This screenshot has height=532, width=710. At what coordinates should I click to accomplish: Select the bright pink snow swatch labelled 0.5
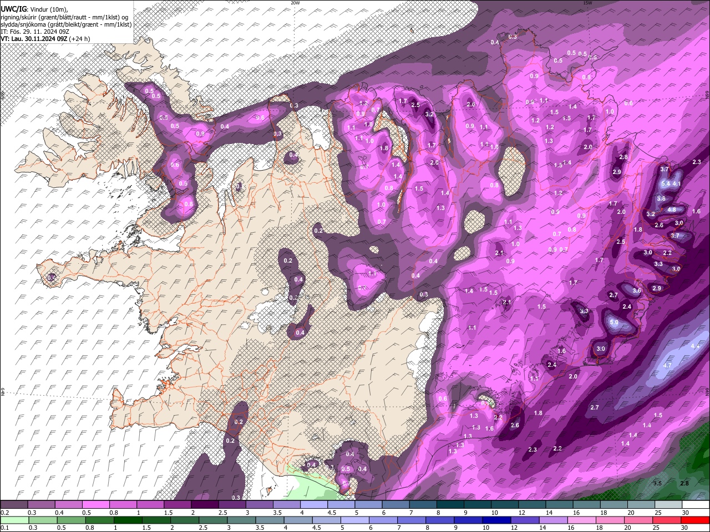[95, 505]
